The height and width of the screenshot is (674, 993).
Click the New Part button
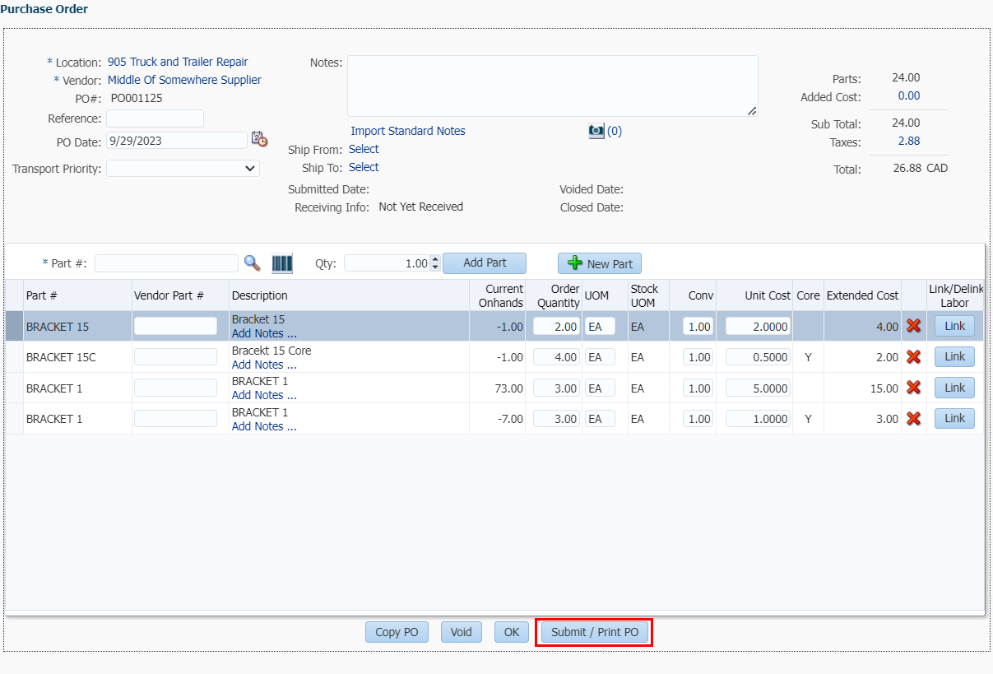pyautogui.click(x=600, y=263)
